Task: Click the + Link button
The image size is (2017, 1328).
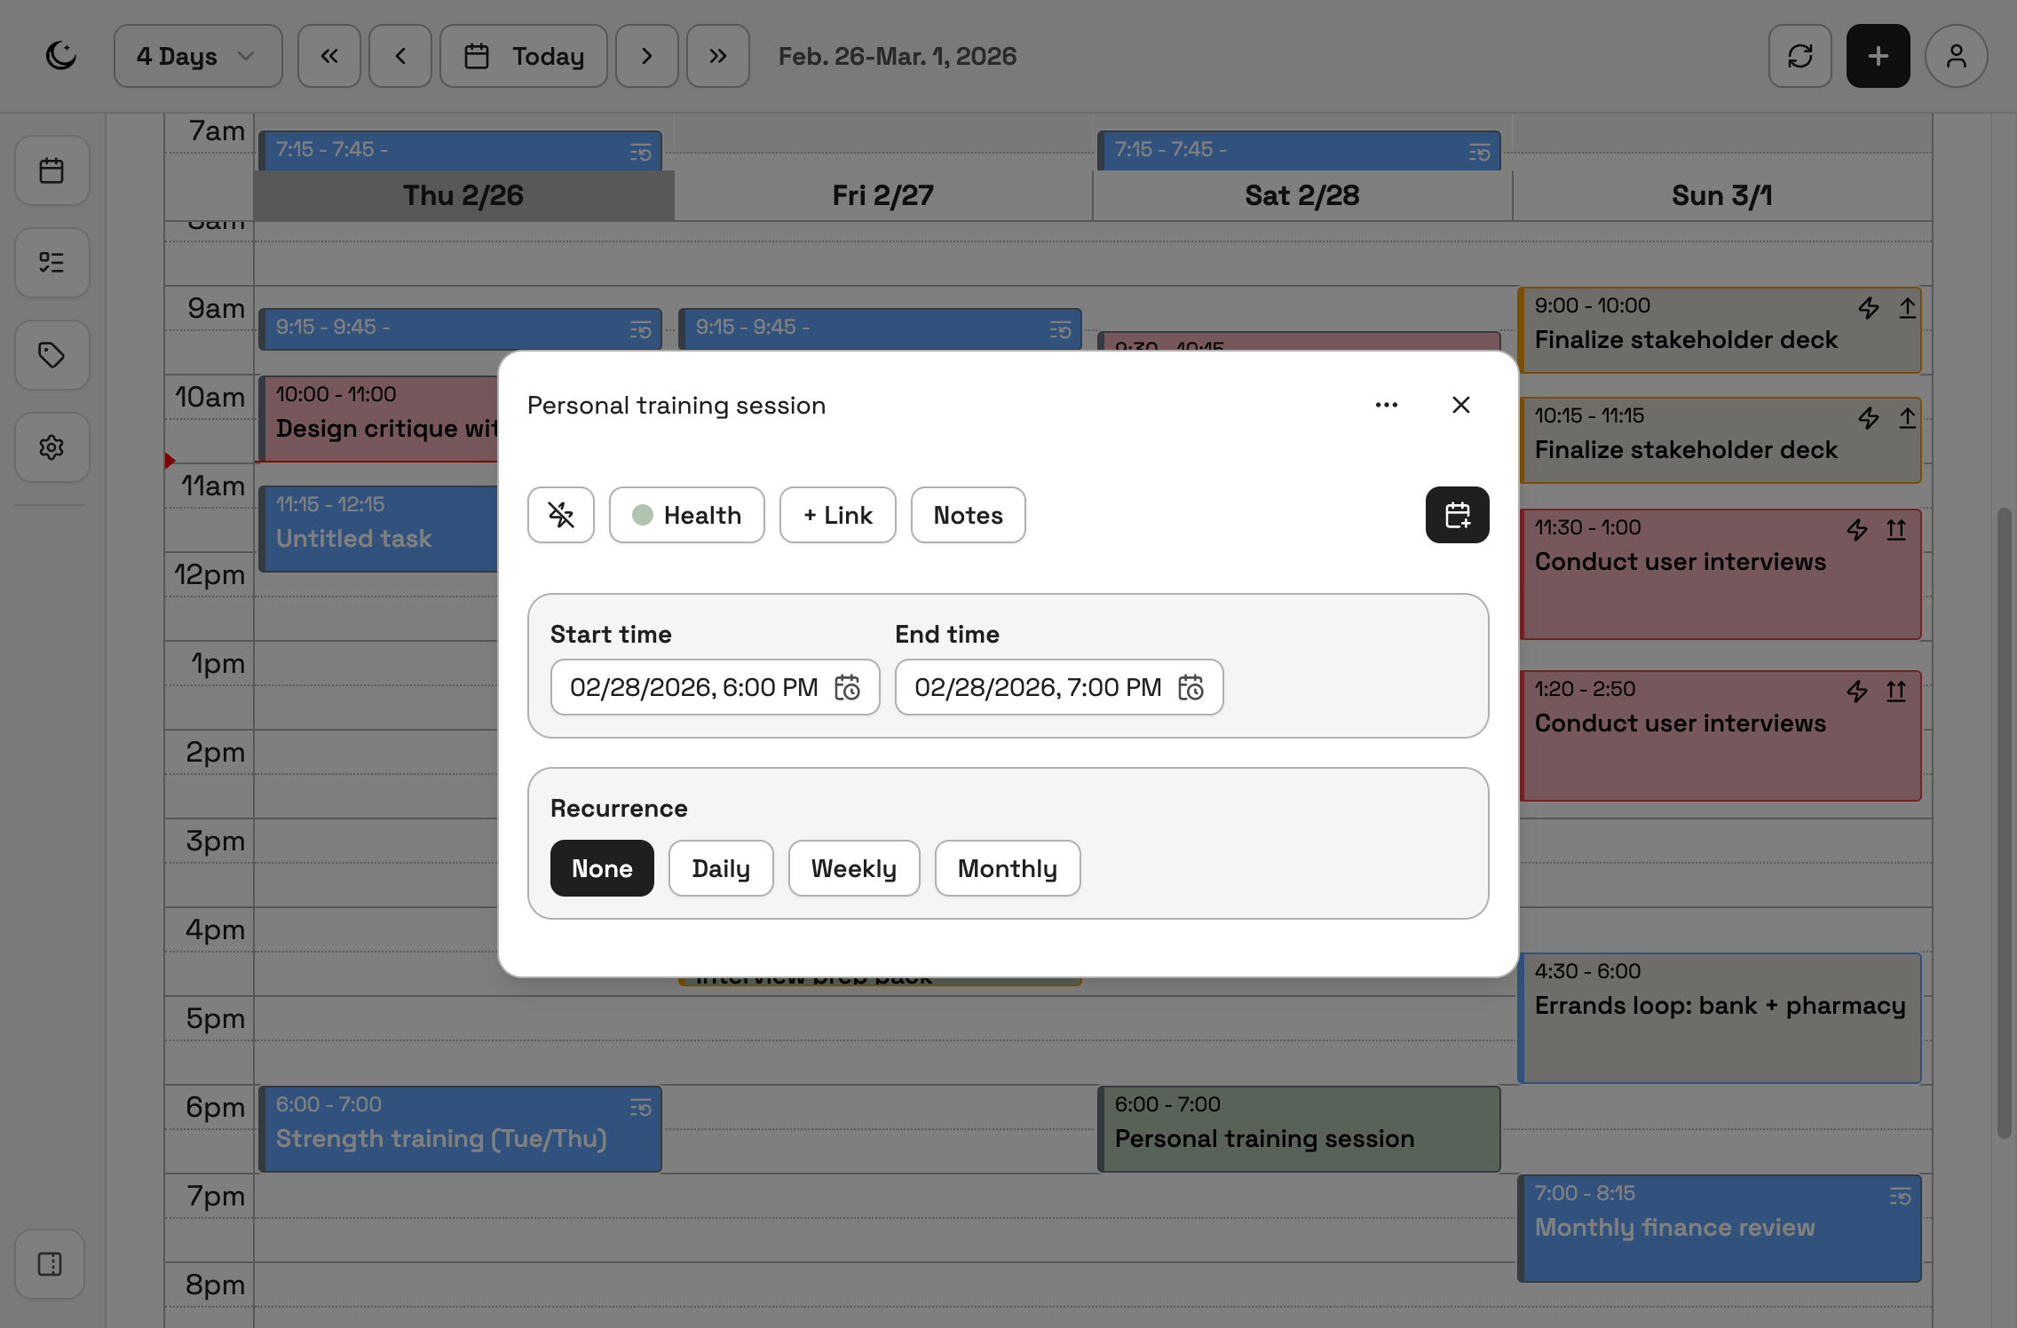Action: coord(837,515)
